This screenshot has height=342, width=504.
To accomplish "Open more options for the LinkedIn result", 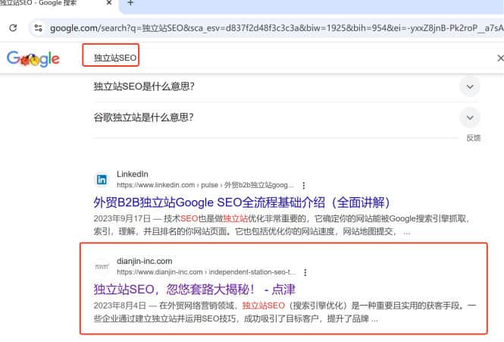I will click(304, 185).
